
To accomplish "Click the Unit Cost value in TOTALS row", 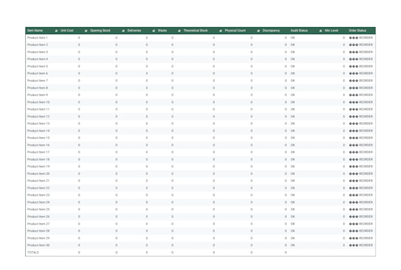I will (x=79, y=252).
